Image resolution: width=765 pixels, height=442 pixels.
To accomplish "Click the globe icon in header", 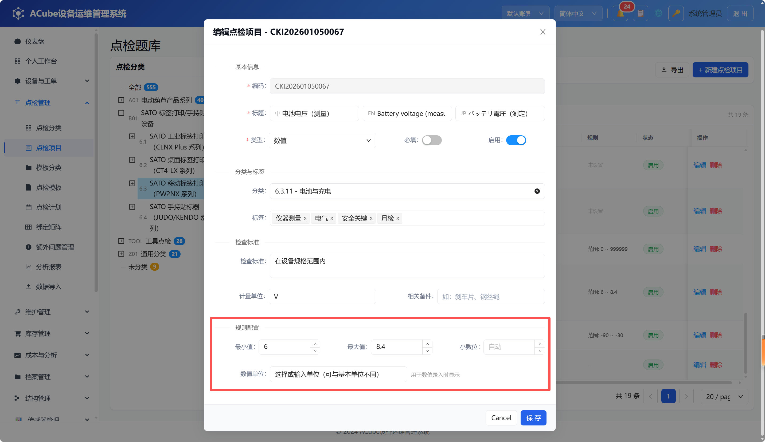I will [658, 14].
